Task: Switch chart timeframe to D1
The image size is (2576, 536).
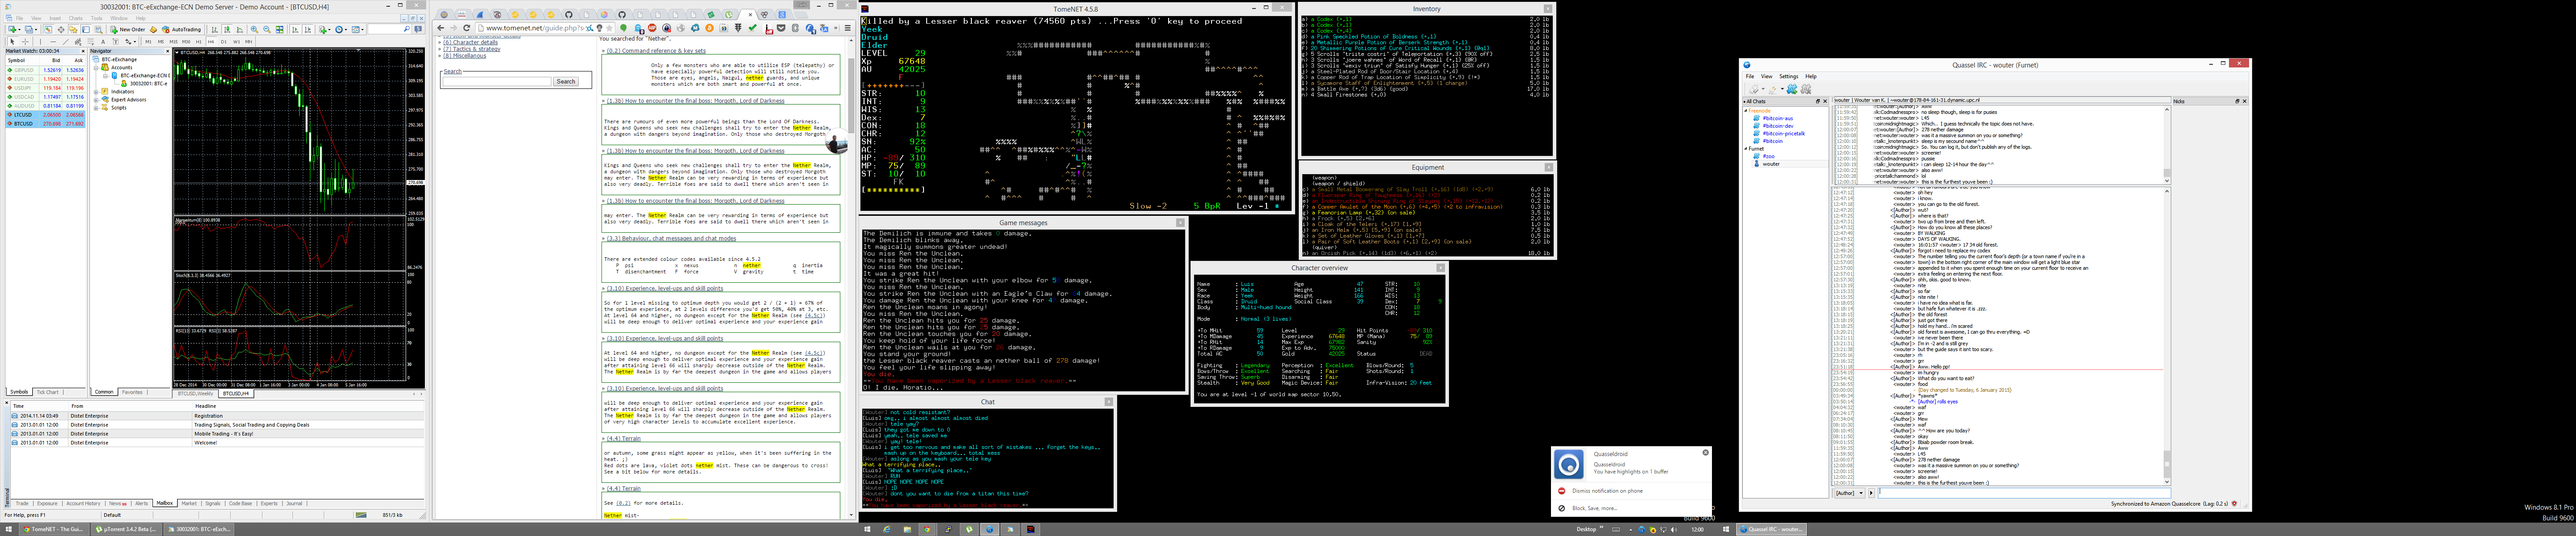Action: [224, 42]
